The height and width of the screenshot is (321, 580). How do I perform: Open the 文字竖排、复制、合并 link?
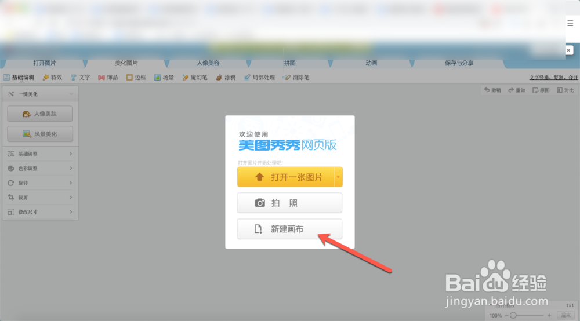[x=553, y=78]
